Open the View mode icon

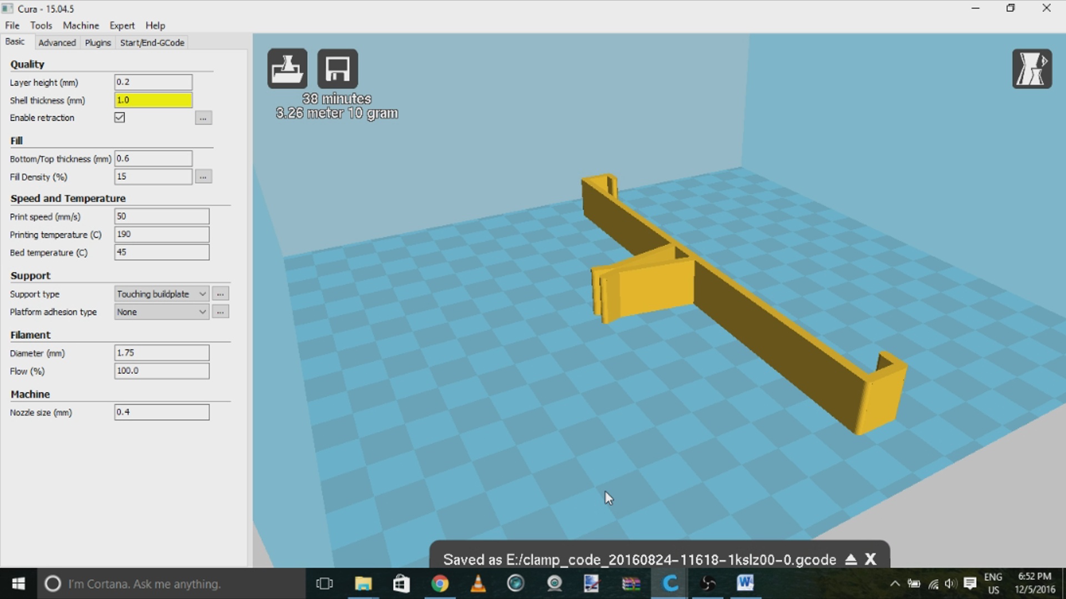click(1032, 69)
